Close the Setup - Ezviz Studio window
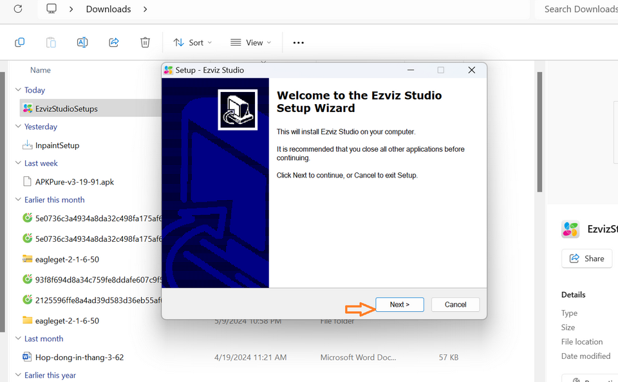Screen dimensions: 618x382 point(471,70)
